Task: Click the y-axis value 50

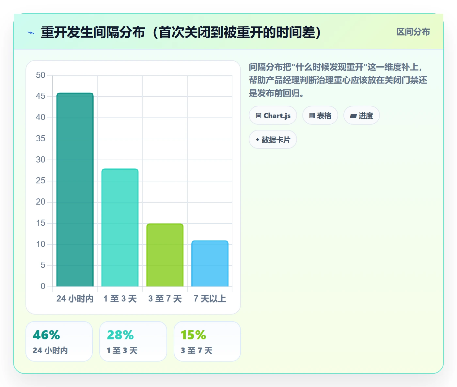Action: [40, 75]
